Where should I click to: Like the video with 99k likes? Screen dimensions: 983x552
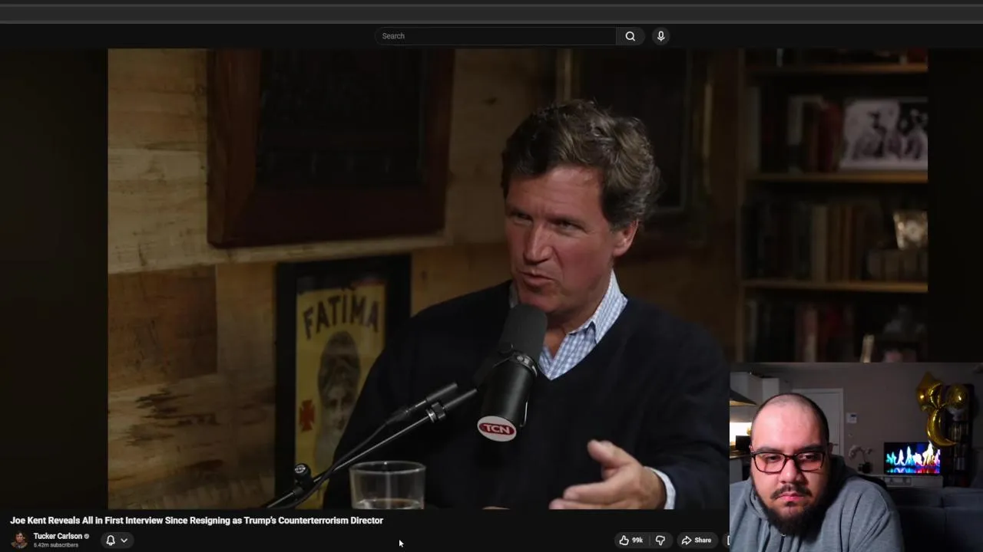(632, 540)
